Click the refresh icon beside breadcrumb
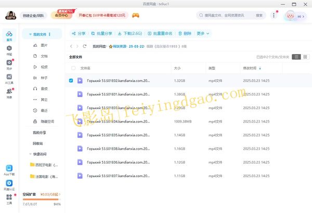The image size is (312, 213). pyautogui.click(x=85, y=46)
